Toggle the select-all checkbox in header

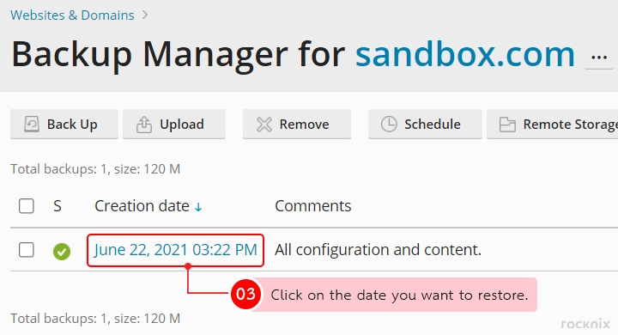[x=27, y=206]
